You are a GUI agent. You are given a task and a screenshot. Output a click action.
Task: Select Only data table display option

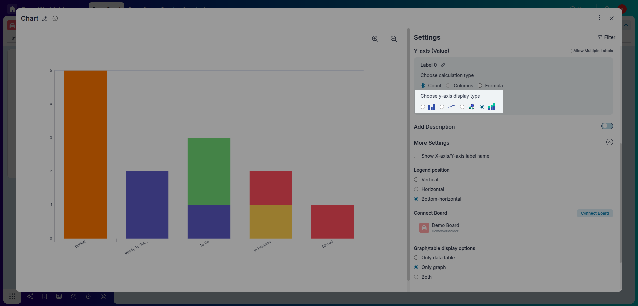coord(416,258)
